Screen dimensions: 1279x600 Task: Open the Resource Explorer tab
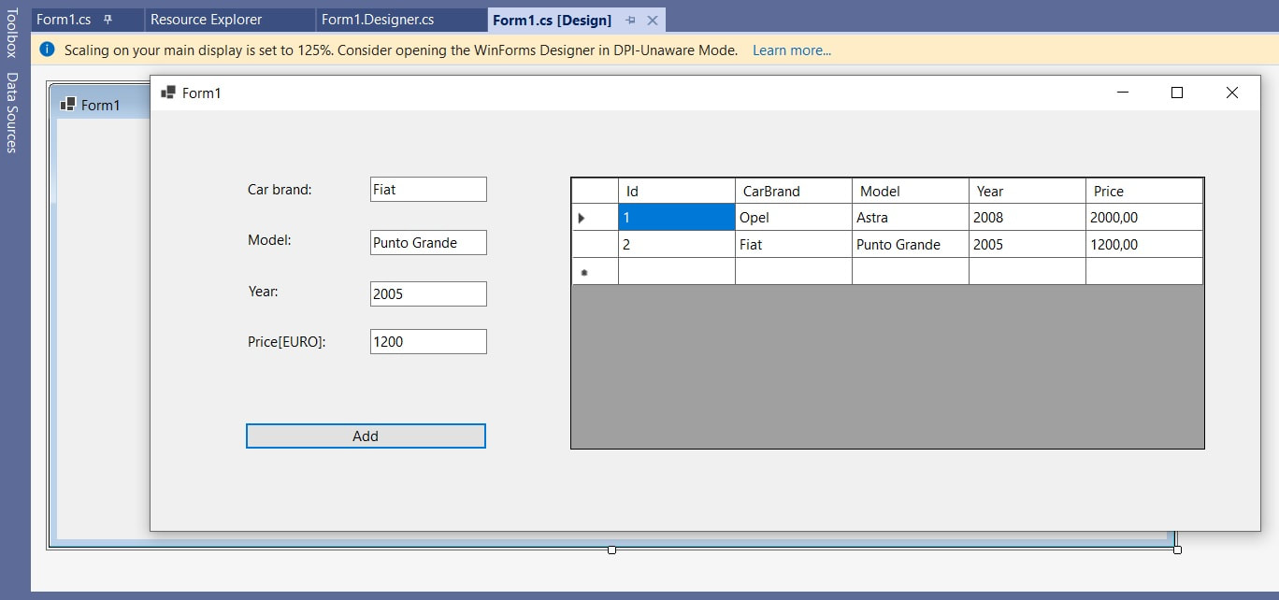(207, 20)
